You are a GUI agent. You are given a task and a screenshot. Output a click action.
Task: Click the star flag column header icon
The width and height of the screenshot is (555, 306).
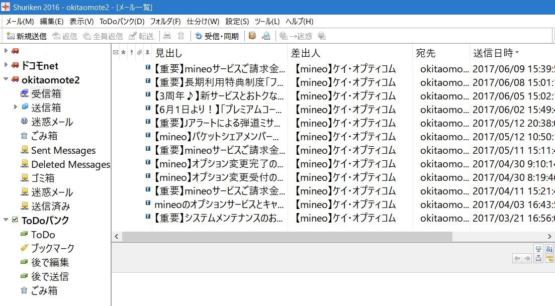click(x=123, y=53)
